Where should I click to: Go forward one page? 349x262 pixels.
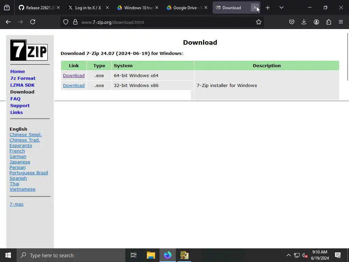tap(20, 22)
